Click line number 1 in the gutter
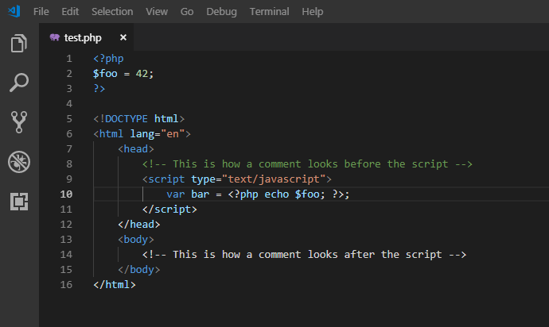549x327 pixels. point(69,59)
